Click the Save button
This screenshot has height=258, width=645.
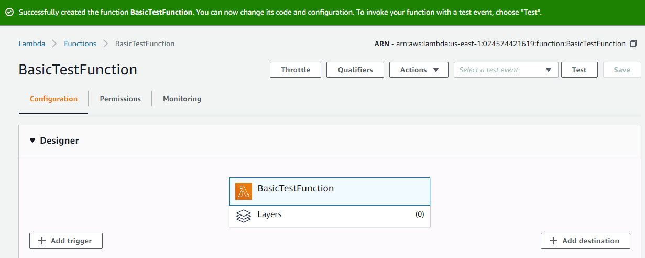(x=622, y=70)
